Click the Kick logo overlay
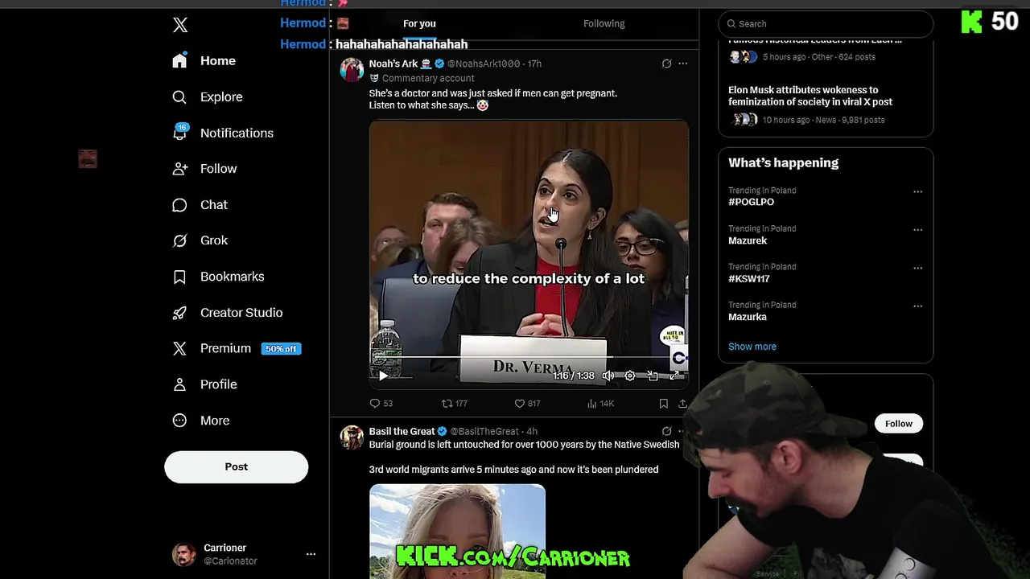Viewport: 1030px width, 579px height. pos(972,22)
